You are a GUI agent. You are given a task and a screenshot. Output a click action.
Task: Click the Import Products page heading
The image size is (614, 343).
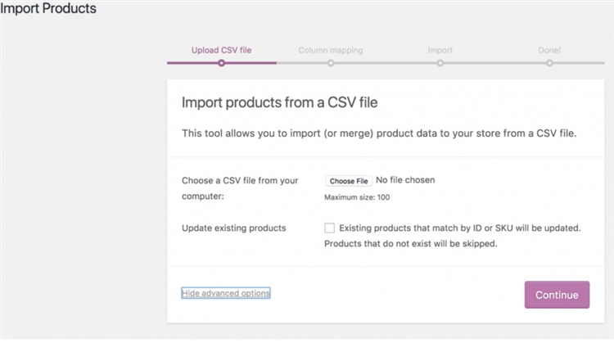click(48, 9)
